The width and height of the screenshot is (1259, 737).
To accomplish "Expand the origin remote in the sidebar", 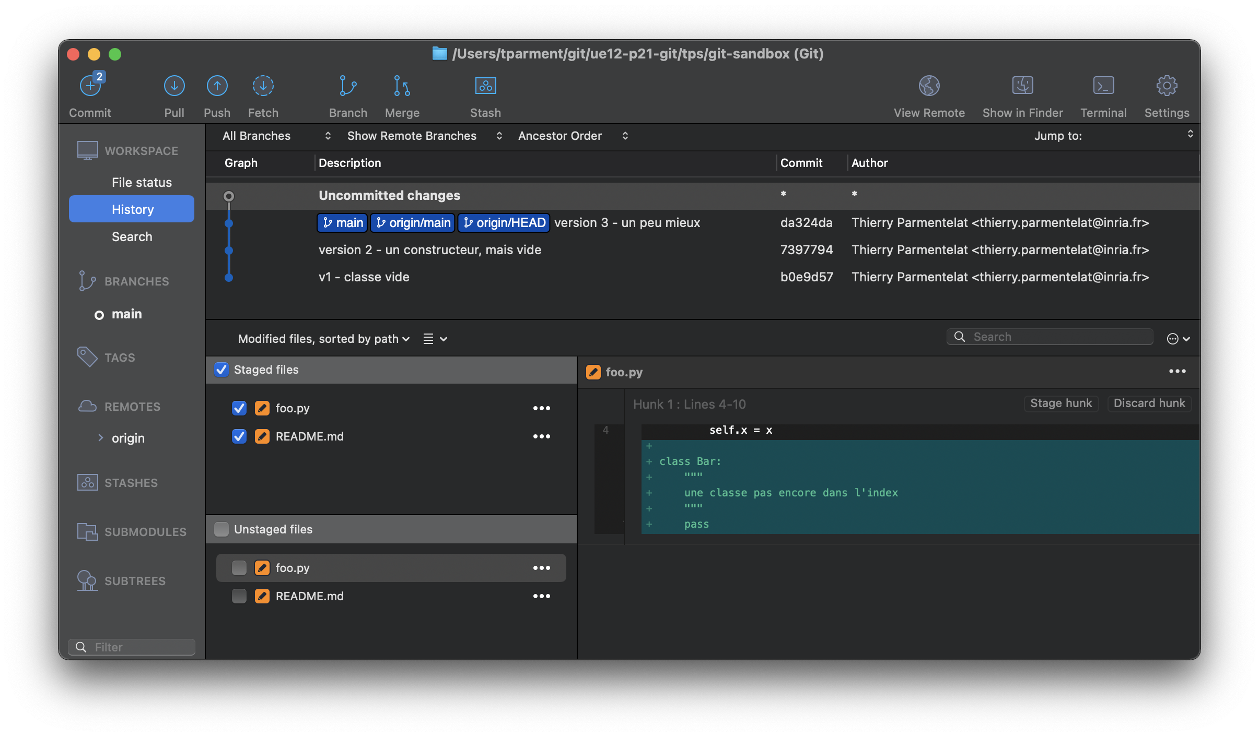I will tap(101, 438).
